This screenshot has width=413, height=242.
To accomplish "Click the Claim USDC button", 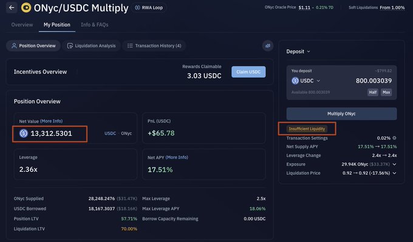I will click(x=248, y=72).
